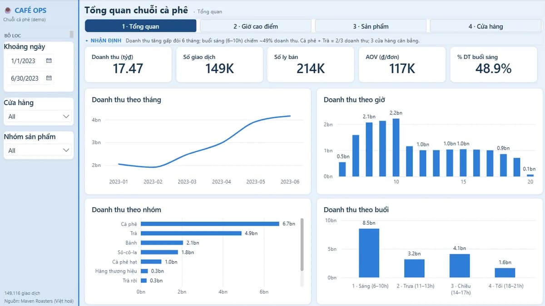Switch to the 2 · Giờ cao điểm tab
The image size is (545, 306).
pos(256,26)
